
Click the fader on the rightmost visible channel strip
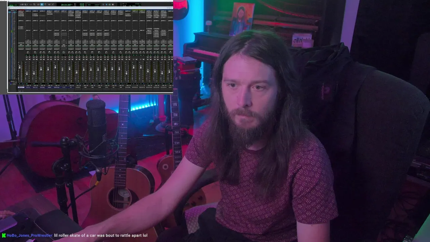(169, 72)
